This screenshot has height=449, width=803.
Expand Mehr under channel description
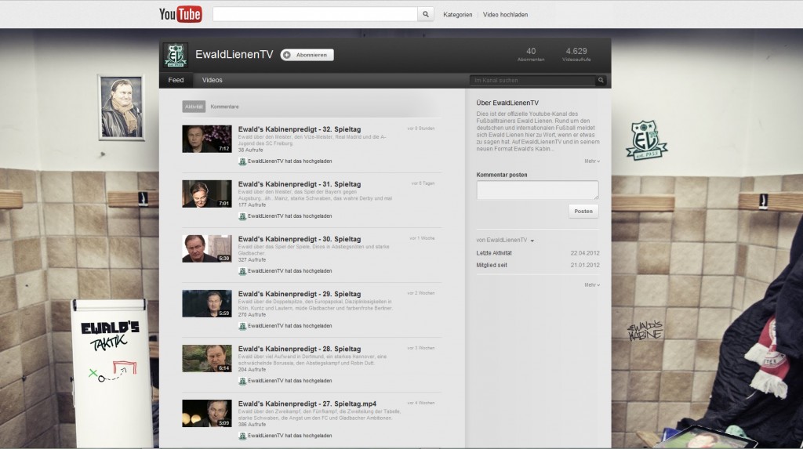[x=592, y=161]
